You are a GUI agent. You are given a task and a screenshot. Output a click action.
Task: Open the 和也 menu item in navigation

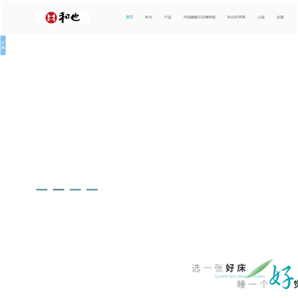click(x=148, y=17)
